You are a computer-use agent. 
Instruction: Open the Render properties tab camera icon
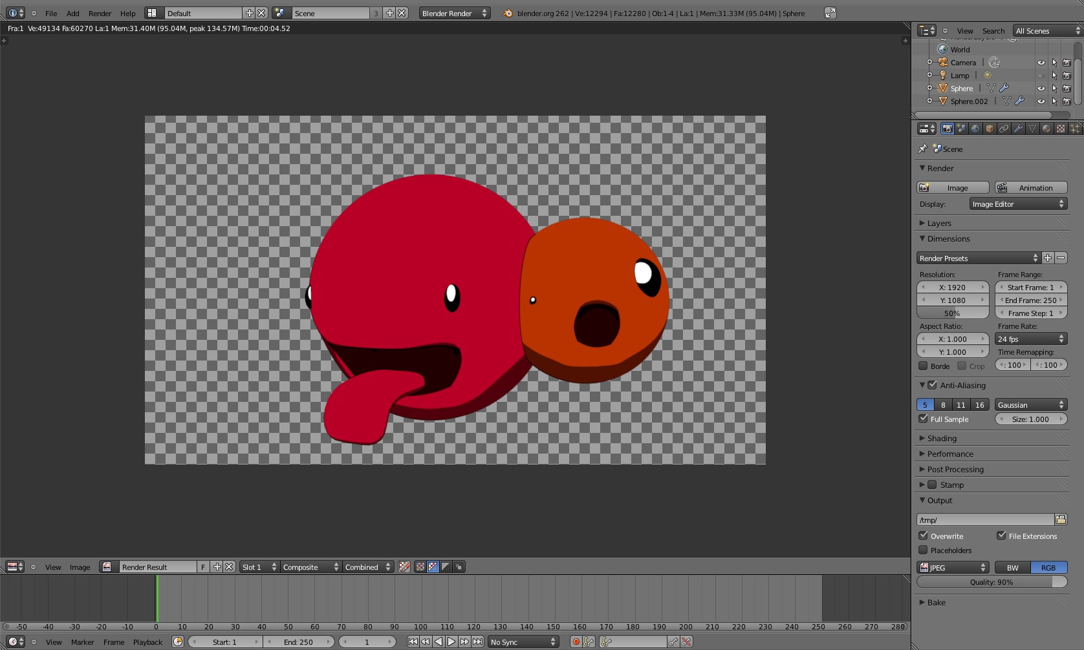click(947, 129)
